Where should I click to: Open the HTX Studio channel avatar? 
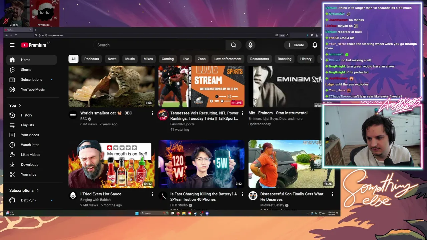(163, 196)
